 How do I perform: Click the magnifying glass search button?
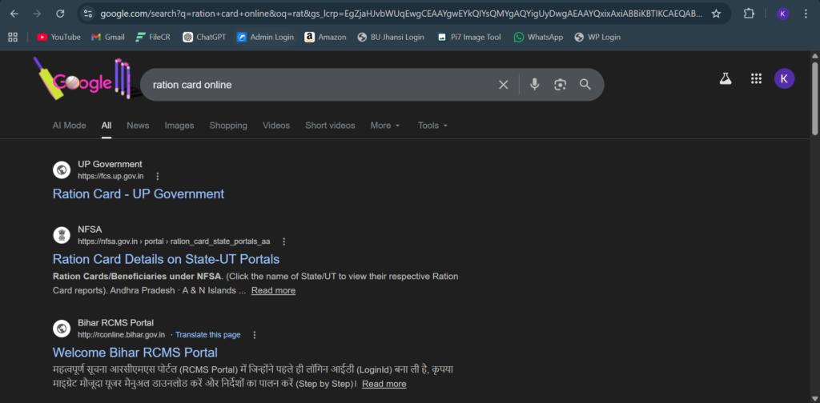pyautogui.click(x=585, y=85)
